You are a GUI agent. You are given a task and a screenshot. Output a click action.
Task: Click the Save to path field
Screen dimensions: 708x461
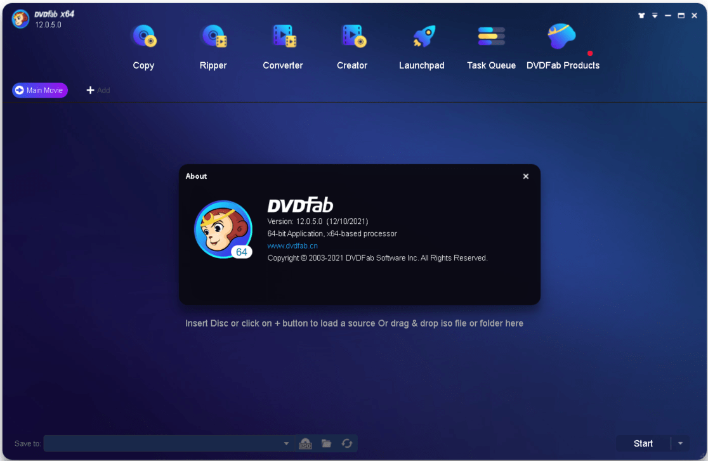[169, 443]
